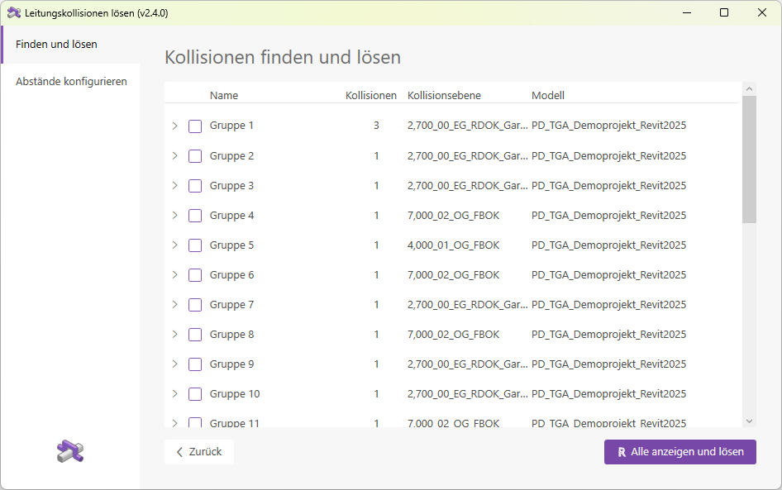Check Gruppe 7 in the list
Screen dimensions: 782x490
[195, 304]
